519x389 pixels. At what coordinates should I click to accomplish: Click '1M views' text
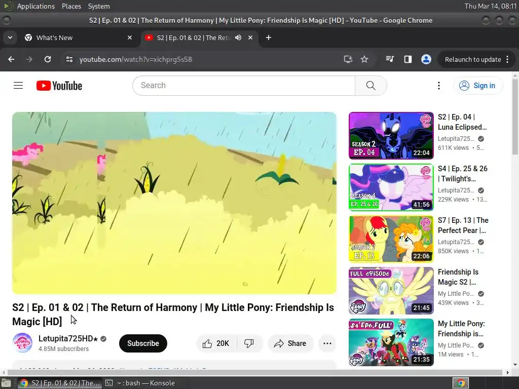(x=451, y=354)
